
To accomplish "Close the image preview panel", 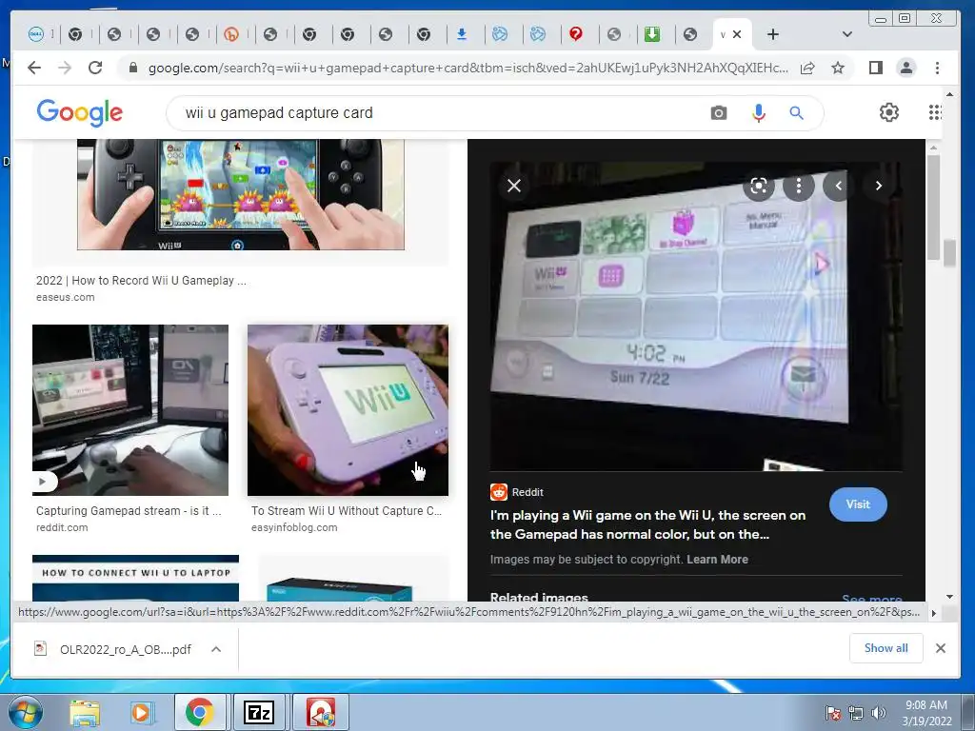I will 514,186.
